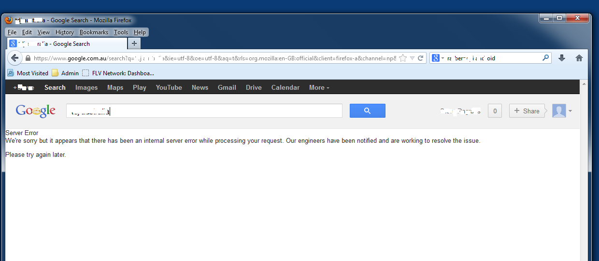This screenshot has height=261, width=599.
Task: Click the blue Google search button
Action: pyautogui.click(x=367, y=111)
